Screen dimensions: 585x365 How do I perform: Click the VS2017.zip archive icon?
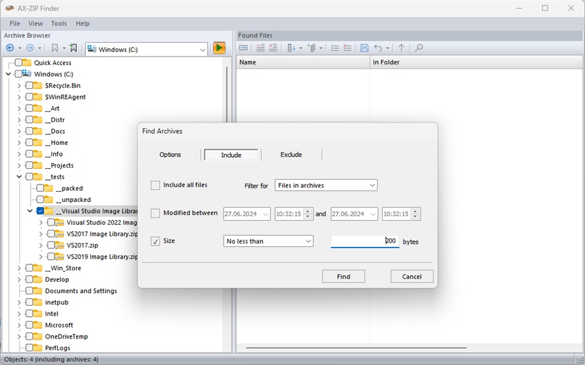(59, 245)
